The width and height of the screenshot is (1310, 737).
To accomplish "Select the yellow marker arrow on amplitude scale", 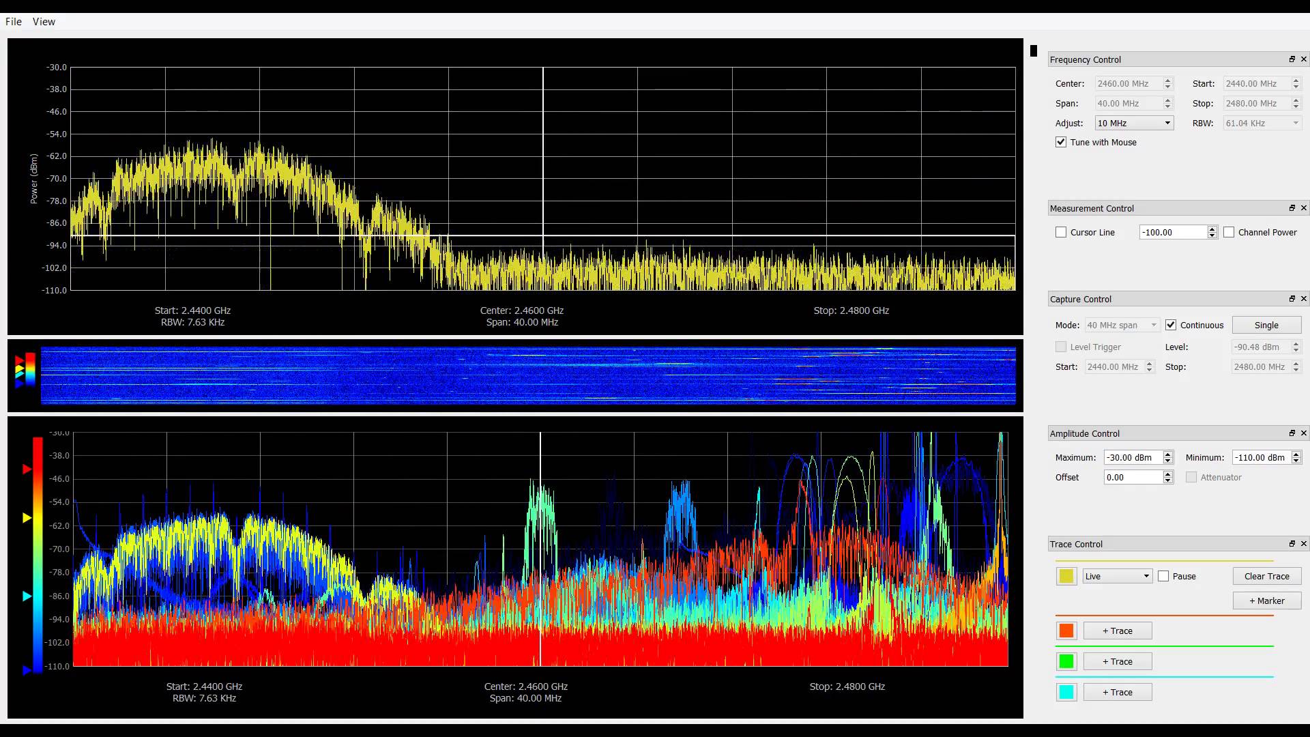I will [27, 517].
